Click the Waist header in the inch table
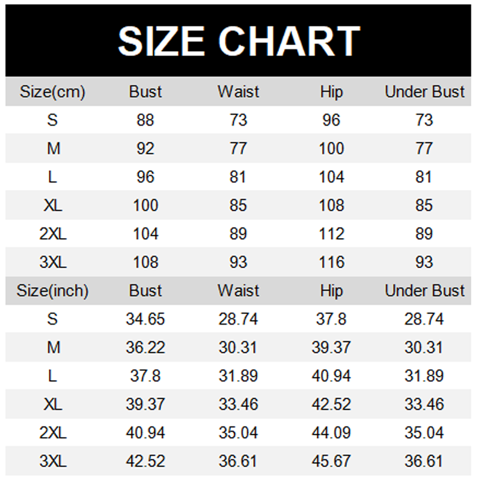This screenshot has width=481, height=481. coord(238,291)
